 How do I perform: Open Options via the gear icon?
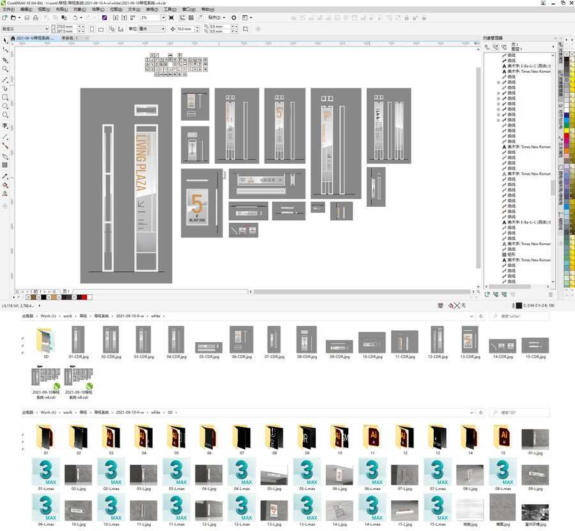click(x=234, y=18)
